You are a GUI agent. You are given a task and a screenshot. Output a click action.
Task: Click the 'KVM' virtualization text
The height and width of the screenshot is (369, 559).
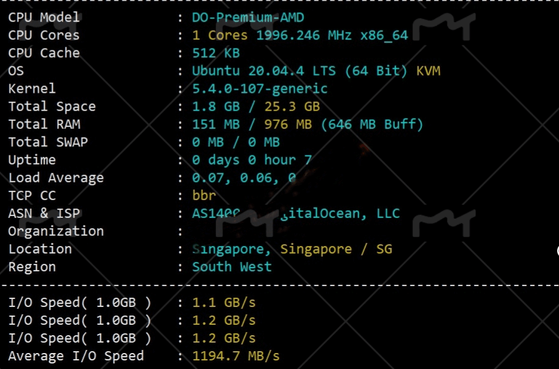click(x=428, y=71)
